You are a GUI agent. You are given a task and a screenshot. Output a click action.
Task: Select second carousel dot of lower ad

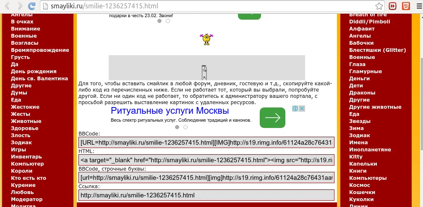(x=185, y=127)
